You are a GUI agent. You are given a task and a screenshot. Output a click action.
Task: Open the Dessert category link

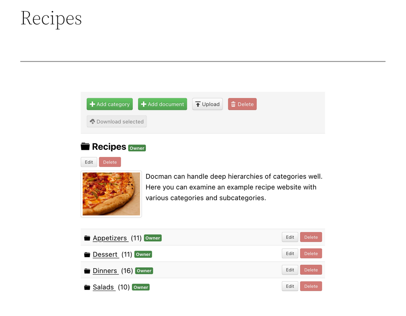pyautogui.click(x=105, y=254)
